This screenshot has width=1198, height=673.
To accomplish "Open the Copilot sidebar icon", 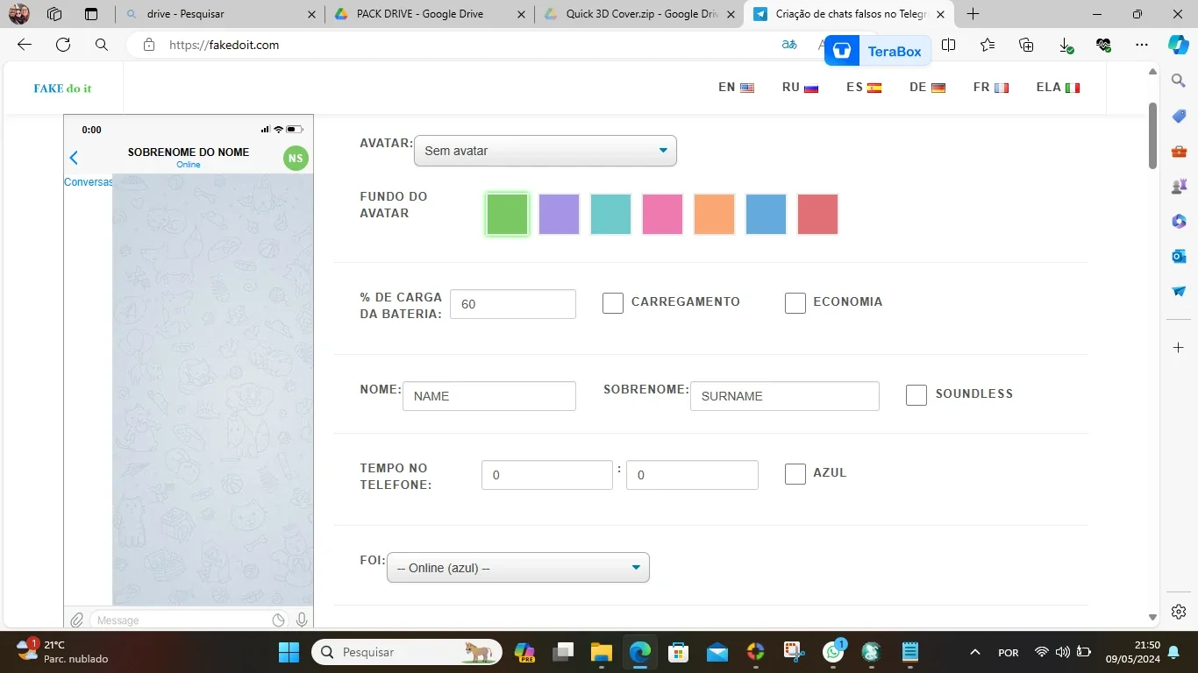I will click(1179, 45).
